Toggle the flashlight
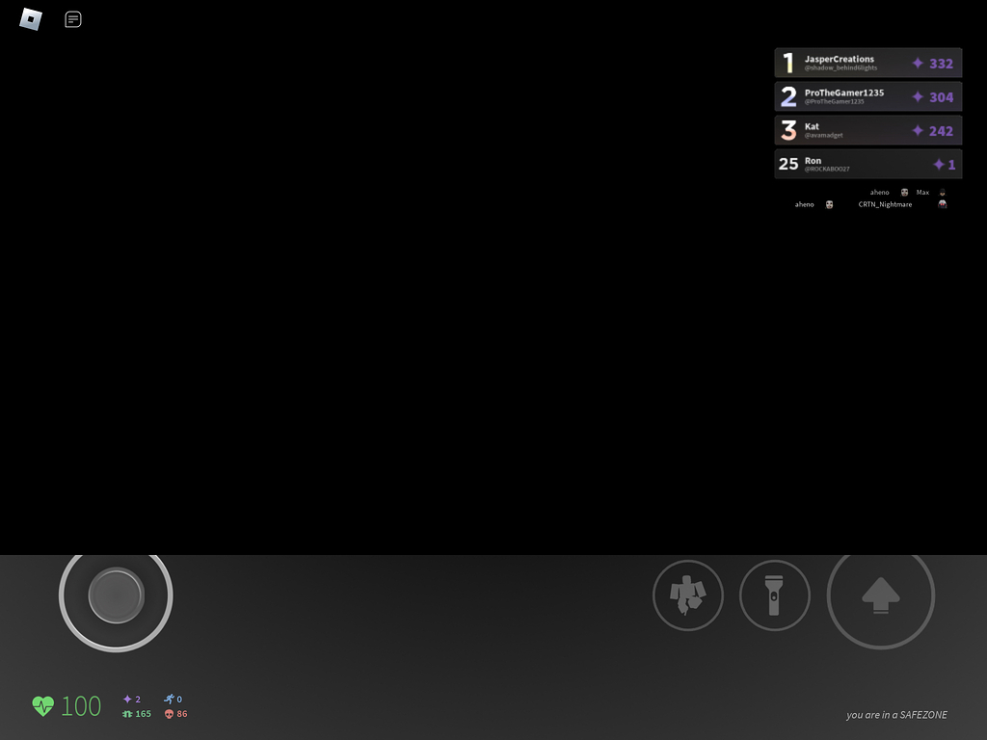 coord(775,595)
